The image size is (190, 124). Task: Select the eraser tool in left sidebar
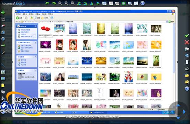coord(3,26)
